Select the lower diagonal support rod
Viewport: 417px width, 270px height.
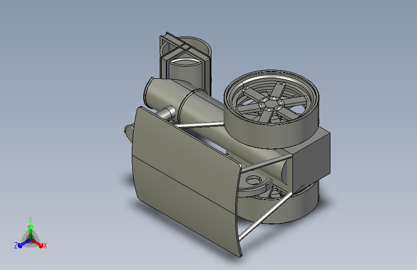click(265, 216)
